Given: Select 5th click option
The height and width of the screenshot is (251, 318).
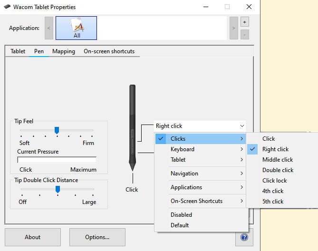Looking at the screenshot, I should coord(282,202).
